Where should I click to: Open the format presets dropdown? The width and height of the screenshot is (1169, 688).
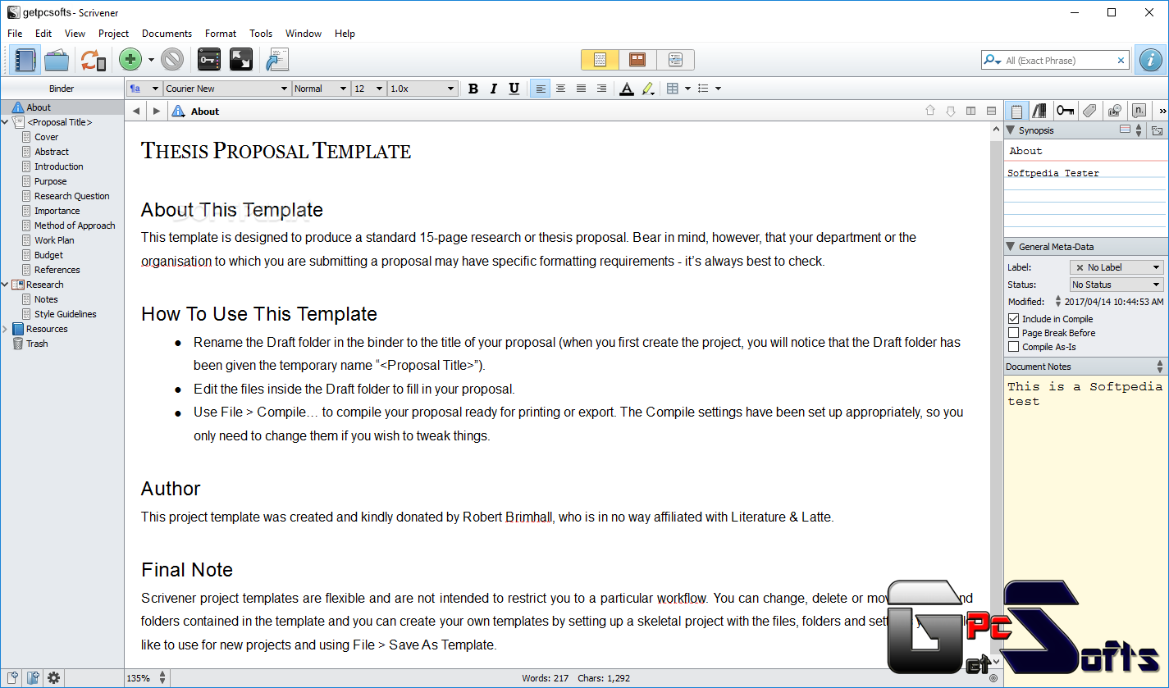(x=144, y=89)
